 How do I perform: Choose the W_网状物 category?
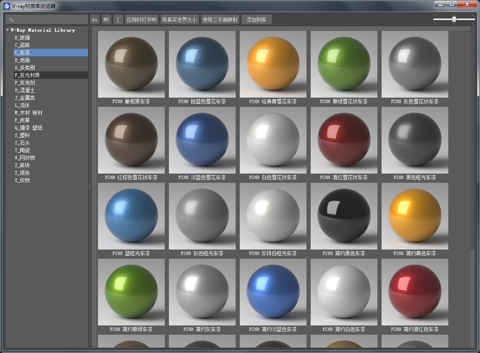point(25,158)
